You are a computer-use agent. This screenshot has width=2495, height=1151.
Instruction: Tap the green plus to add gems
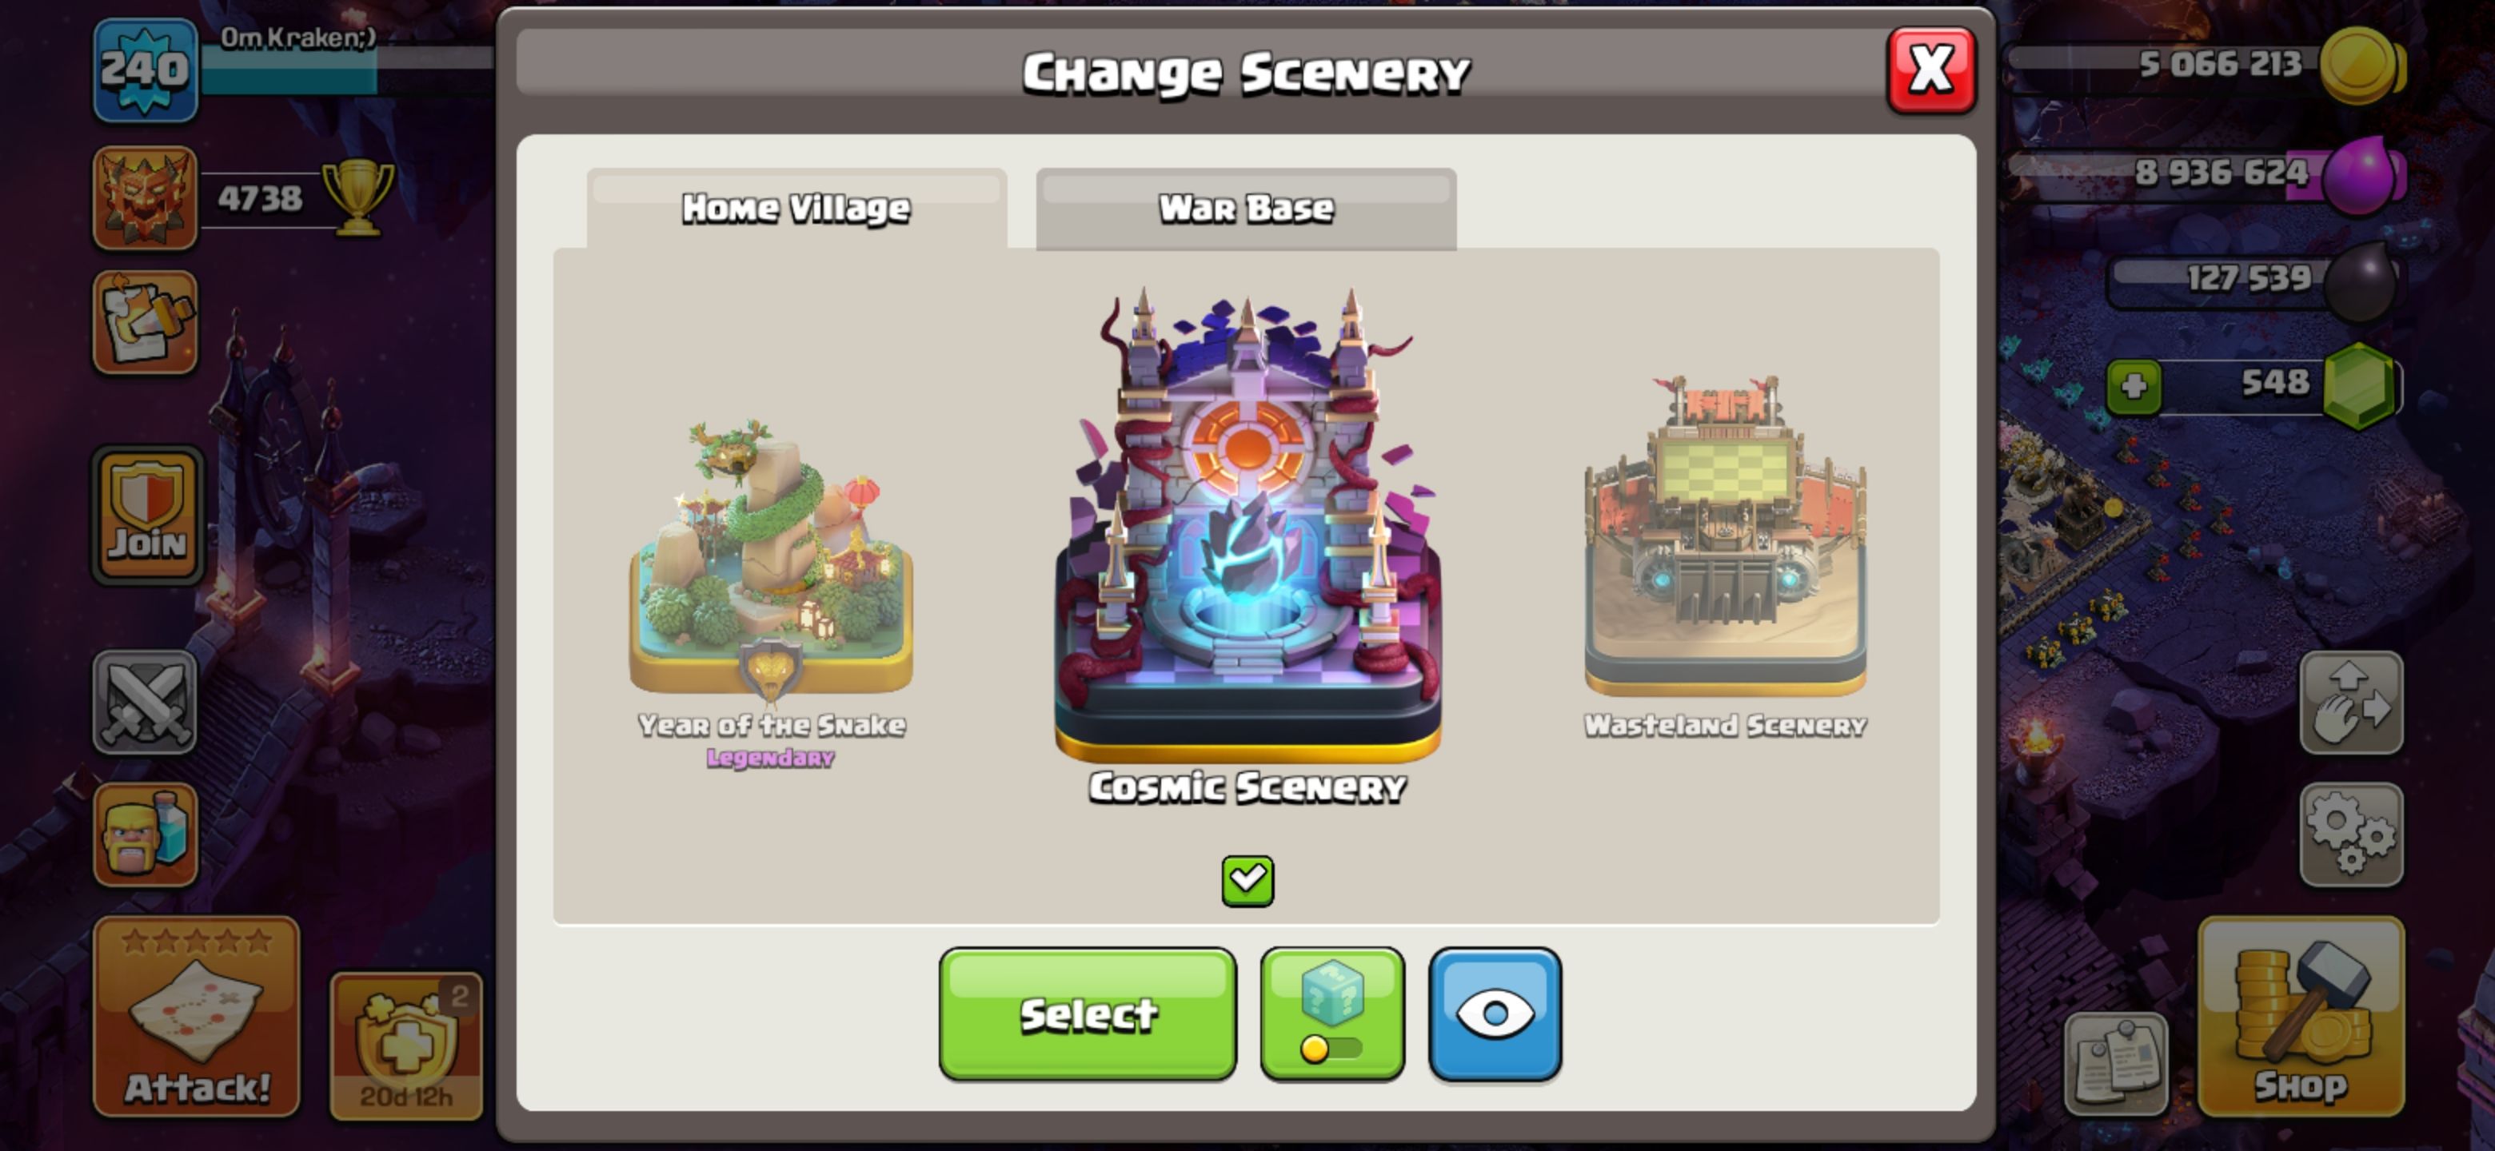(x=2134, y=387)
